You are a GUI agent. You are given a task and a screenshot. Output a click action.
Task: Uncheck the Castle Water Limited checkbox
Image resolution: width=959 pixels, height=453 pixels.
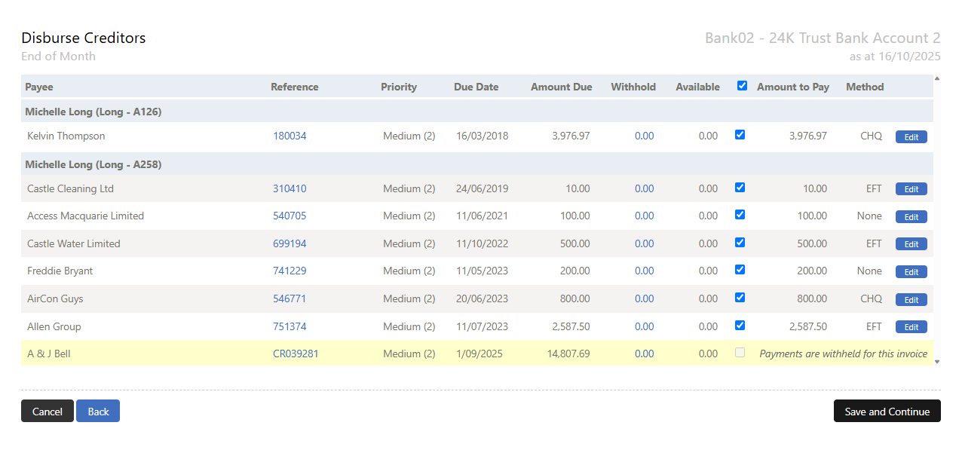click(x=740, y=243)
